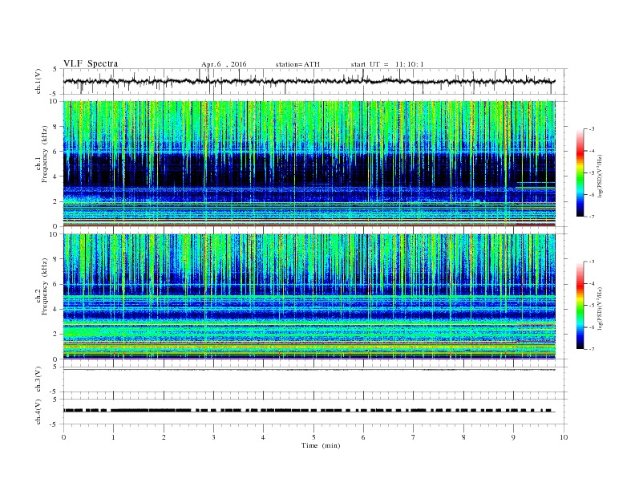Click the "VLF Spectra" plot title

click(91, 63)
